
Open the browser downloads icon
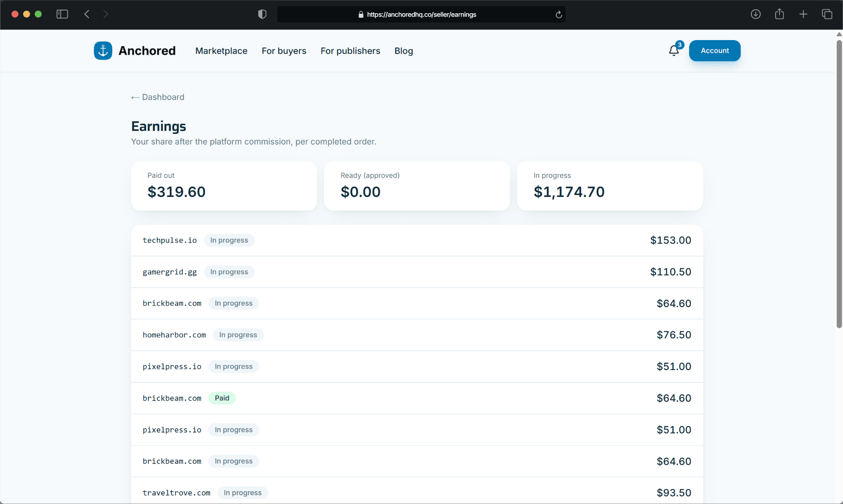[x=756, y=14]
